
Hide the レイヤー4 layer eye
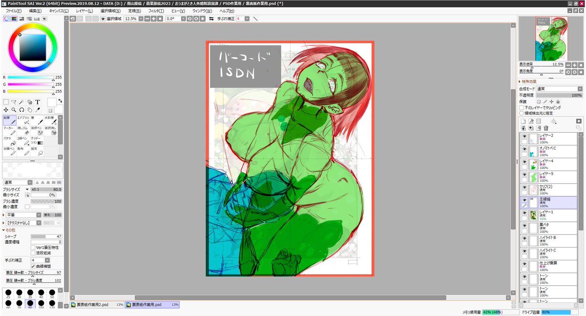(524, 162)
